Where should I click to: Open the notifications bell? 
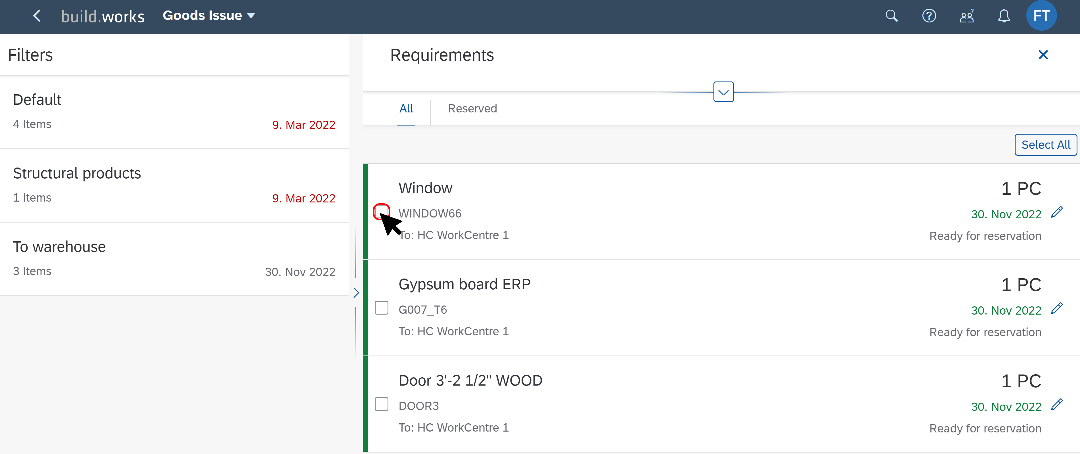(1004, 16)
